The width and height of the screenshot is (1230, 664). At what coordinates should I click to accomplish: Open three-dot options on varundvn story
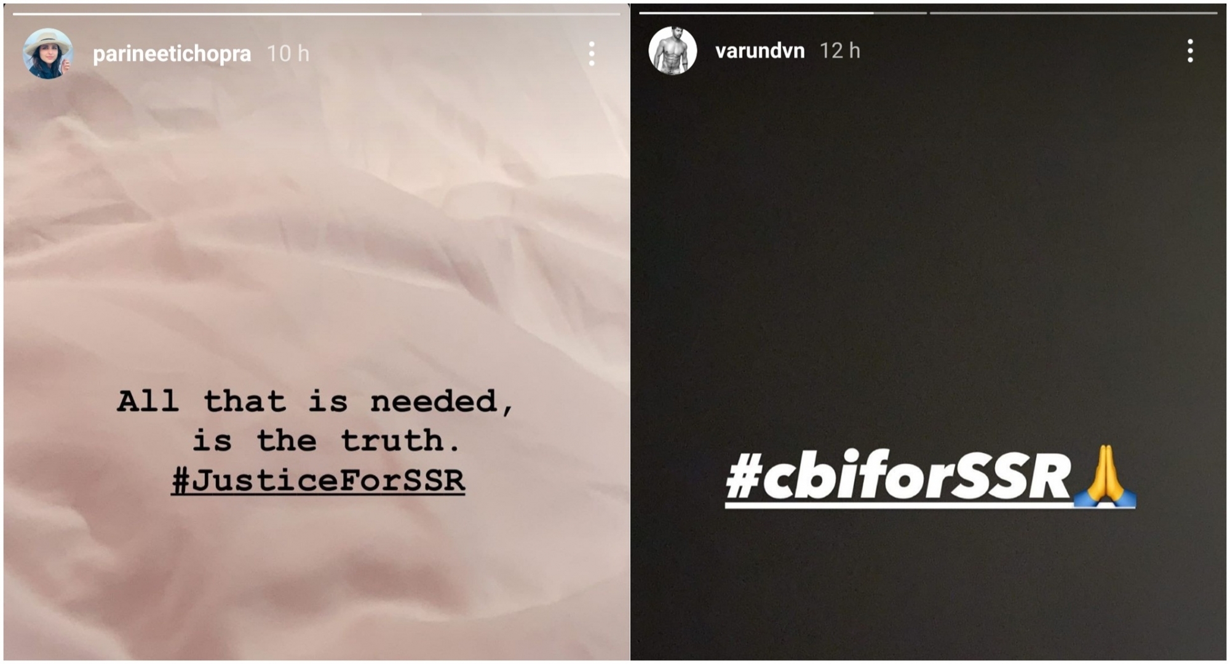[1191, 50]
